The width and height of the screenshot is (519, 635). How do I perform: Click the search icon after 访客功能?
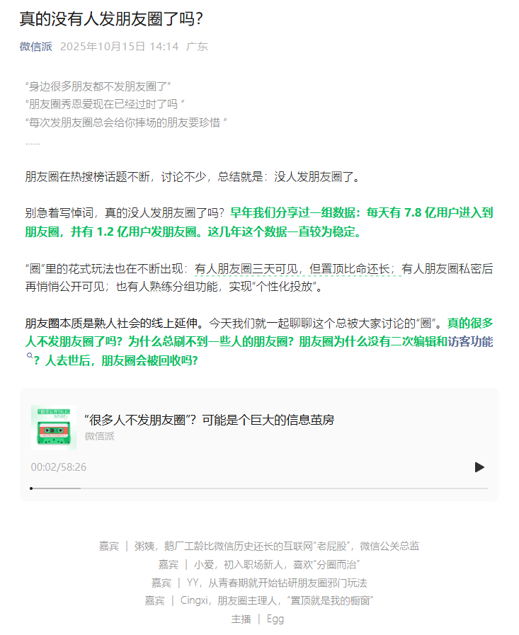(x=30, y=355)
